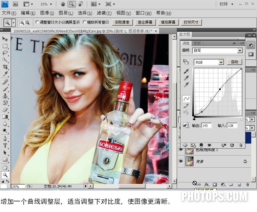Switch to the 蒙版 tab
The image size is (257, 212).
click(x=197, y=43)
